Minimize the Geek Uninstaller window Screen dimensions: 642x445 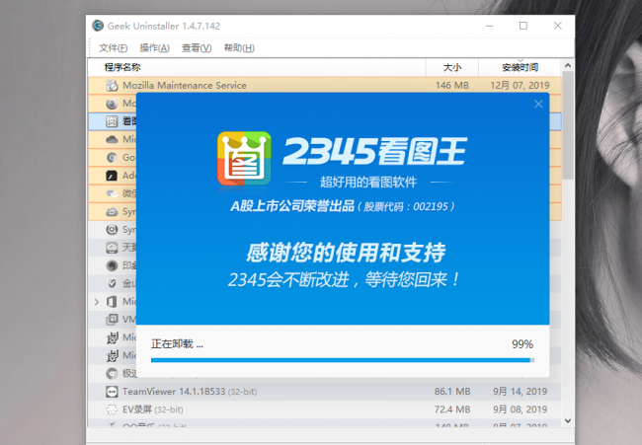tap(489, 26)
